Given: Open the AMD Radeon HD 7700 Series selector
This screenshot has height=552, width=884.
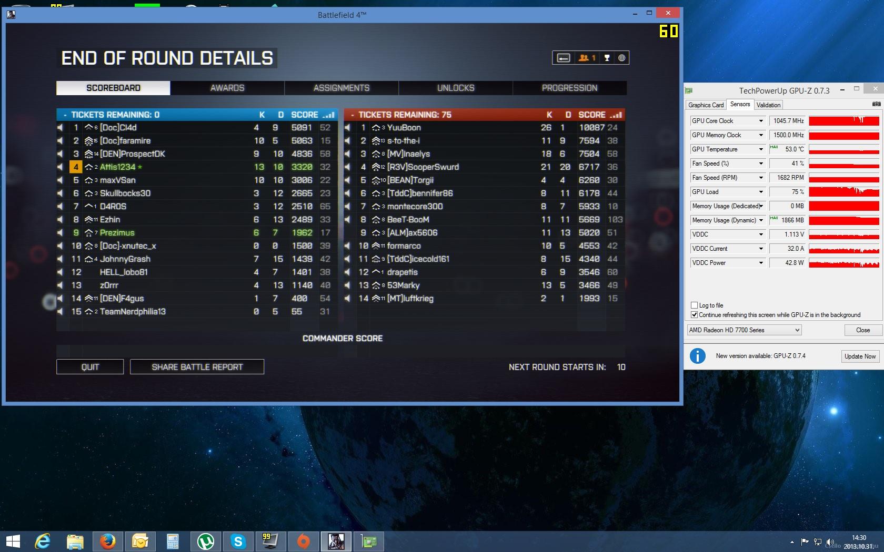Looking at the screenshot, I should (744, 330).
